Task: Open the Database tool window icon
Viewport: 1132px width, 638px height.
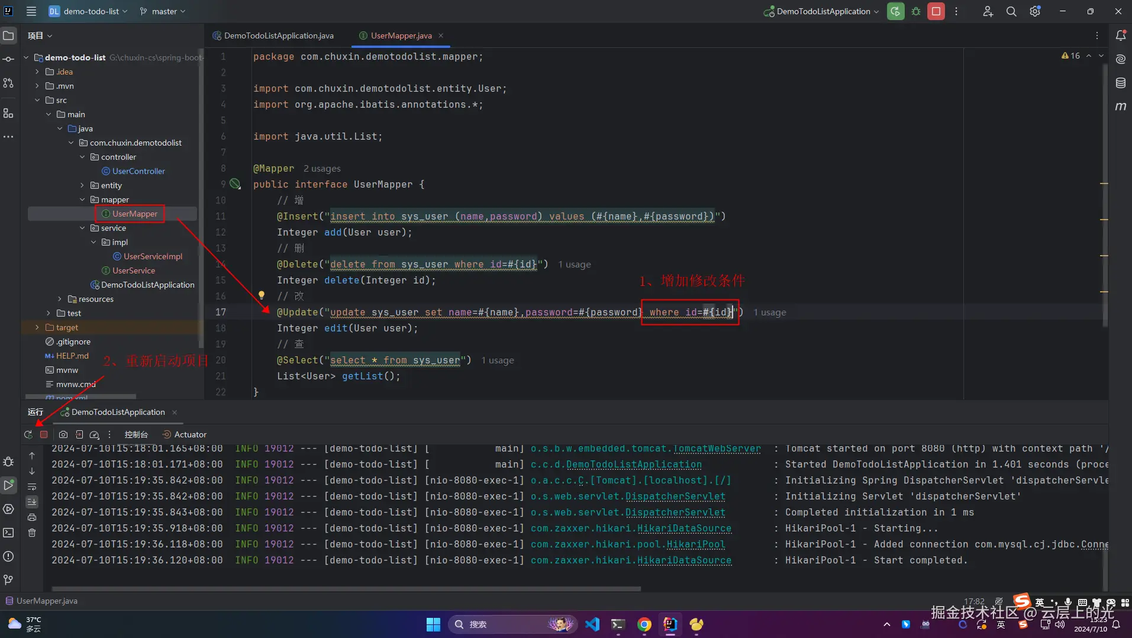Action: [x=1121, y=83]
